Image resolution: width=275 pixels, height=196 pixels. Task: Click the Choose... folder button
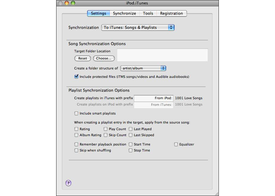[x=104, y=58]
